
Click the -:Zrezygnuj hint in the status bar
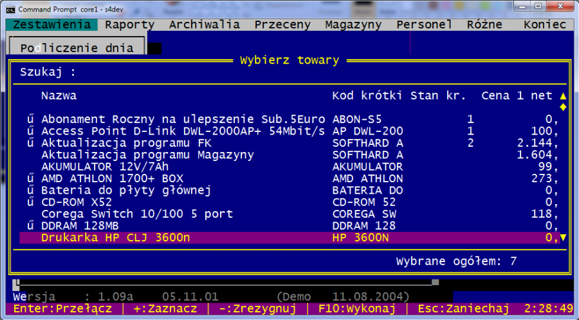click(258, 308)
